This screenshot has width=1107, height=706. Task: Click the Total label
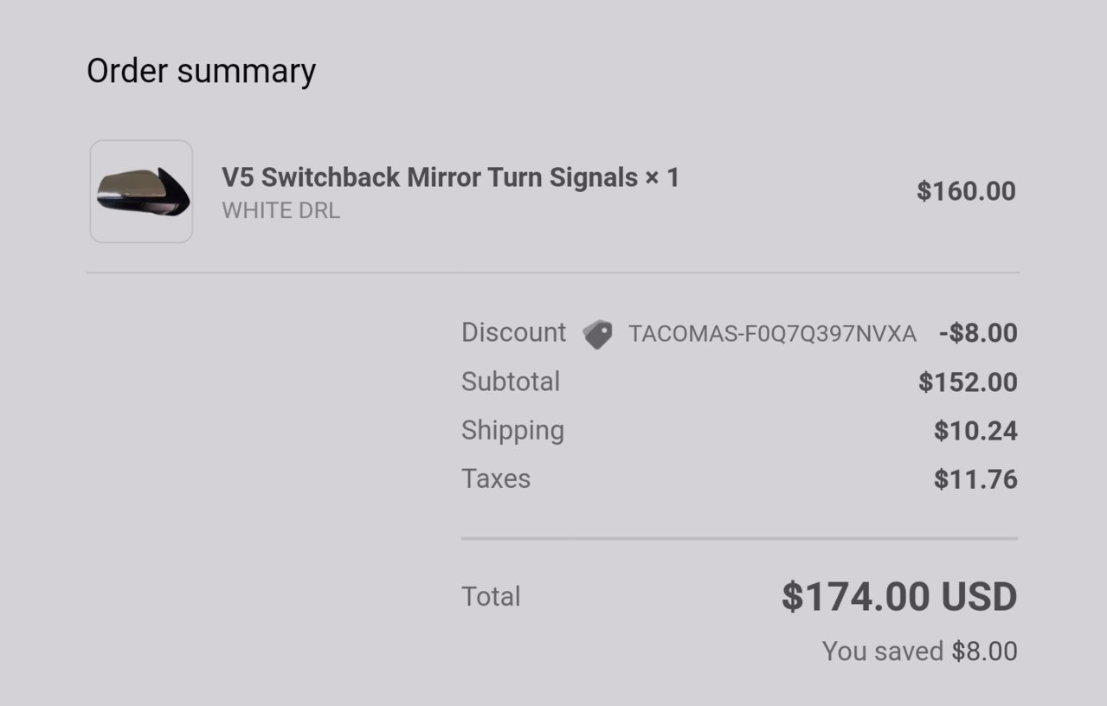pyautogui.click(x=491, y=596)
